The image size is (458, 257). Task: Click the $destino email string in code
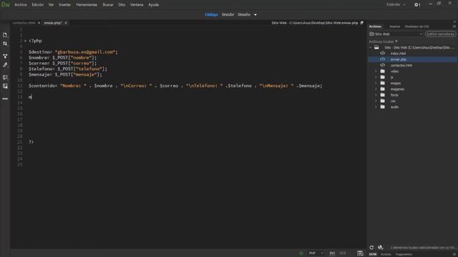[84, 52]
